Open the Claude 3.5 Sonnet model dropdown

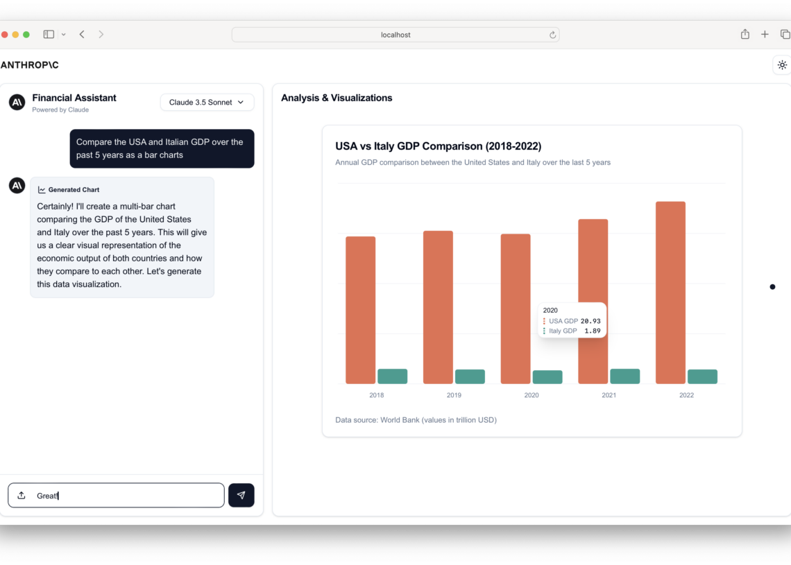pyautogui.click(x=207, y=102)
